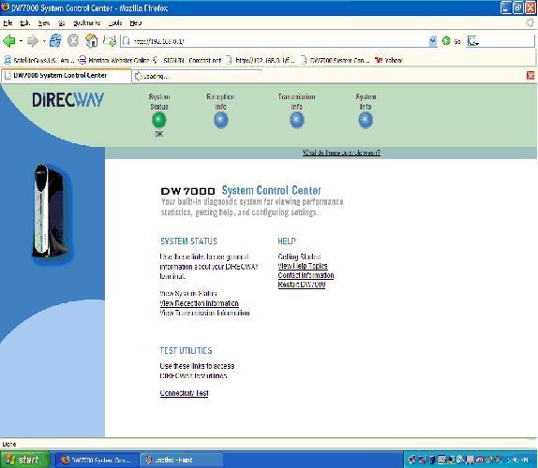The height and width of the screenshot is (468, 538).
Task: Open the SatelliteGuys.US bookmark
Action: coord(38,60)
